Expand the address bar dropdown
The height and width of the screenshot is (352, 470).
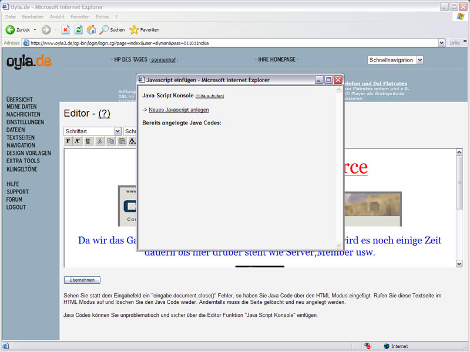coord(442,43)
